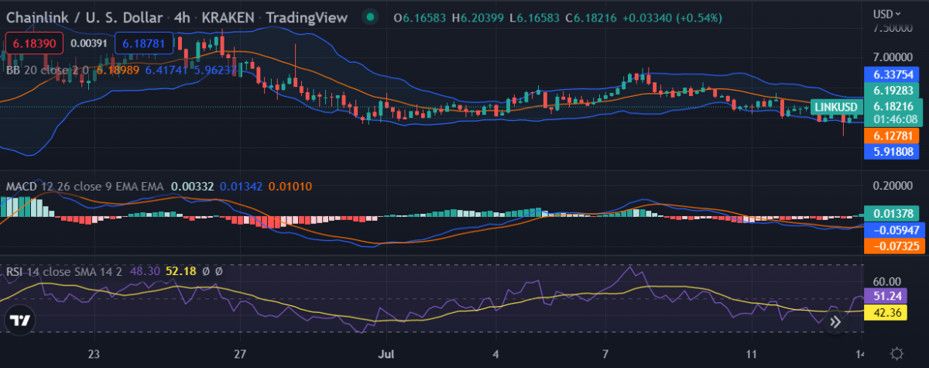Viewport: 929px width, 368px height.
Task: Click the +0.03340 (+0.54%) change value
Action: click(x=672, y=17)
